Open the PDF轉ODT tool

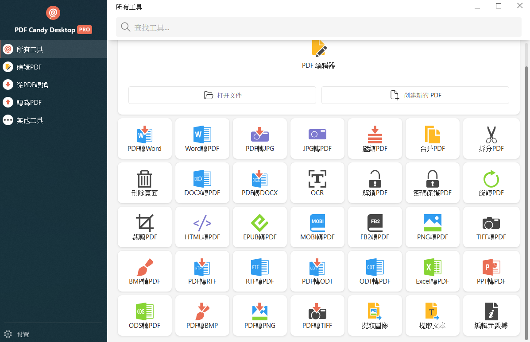[317, 271]
